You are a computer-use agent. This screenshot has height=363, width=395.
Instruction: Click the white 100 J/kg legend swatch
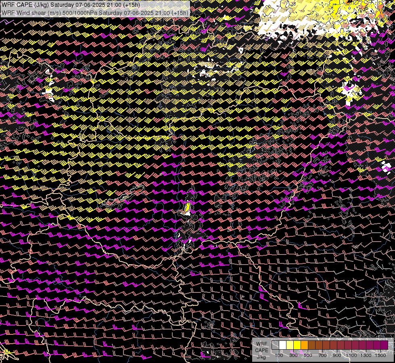pyautogui.click(x=283, y=345)
